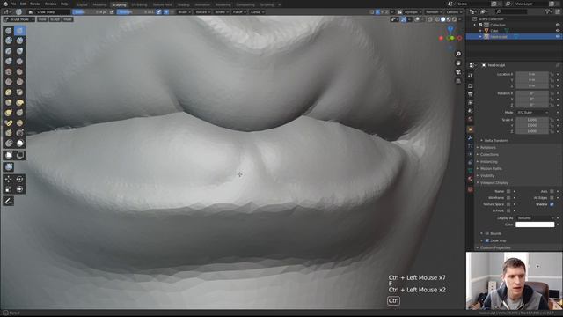Hide the Cube object in outliner

(558, 31)
